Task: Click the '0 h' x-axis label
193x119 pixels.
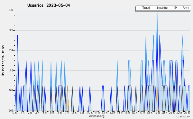Action: coord(14,113)
